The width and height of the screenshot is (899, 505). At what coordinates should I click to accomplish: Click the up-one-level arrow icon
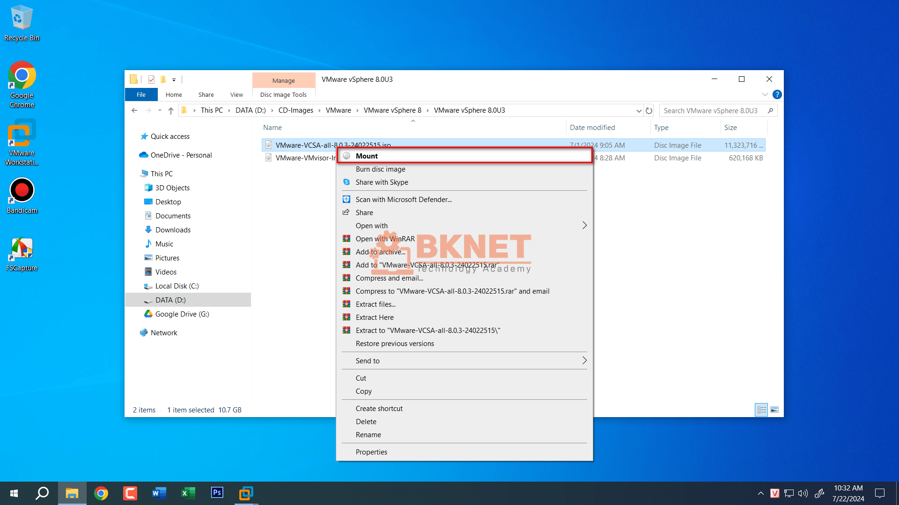(171, 111)
